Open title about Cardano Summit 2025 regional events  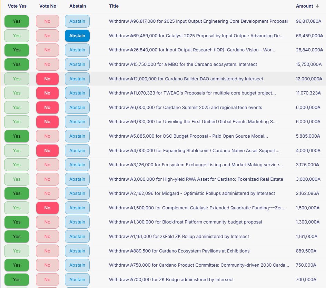coord(186,108)
